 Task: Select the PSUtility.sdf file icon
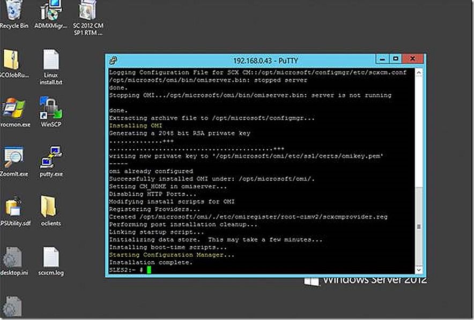tap(14, 211)
